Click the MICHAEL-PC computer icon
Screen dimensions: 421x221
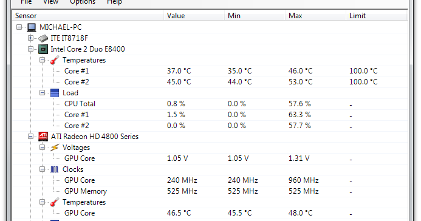(x=32, y=27)
